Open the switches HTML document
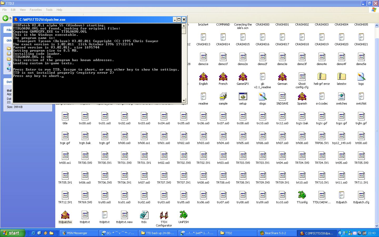379x237 pixels. (x=341, y=96)
